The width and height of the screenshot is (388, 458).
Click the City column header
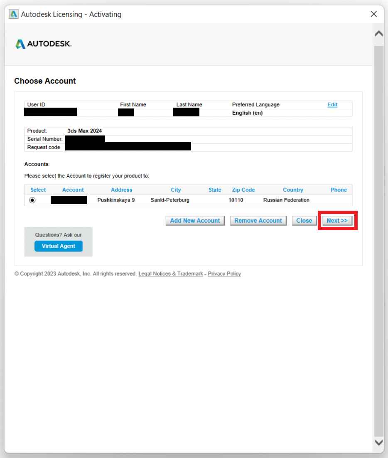tap(176, 190)
